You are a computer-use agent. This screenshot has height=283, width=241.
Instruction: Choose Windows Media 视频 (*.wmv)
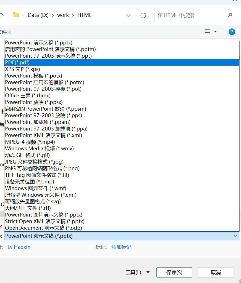click(x=122, y=149)
